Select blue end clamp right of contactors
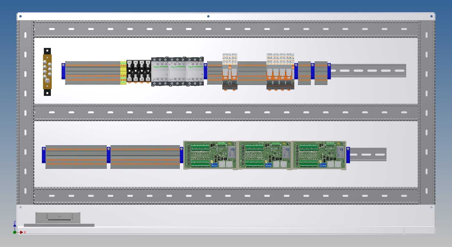Image resolution: width=452 pixels, height=247 pixels. pyautogui.click(x=205, y=71)
